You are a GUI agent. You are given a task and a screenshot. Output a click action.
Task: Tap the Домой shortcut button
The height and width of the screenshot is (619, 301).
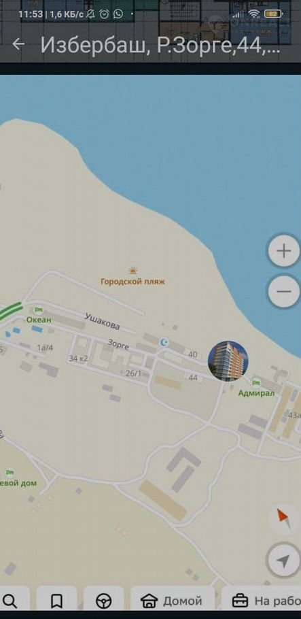click(173, 601)
